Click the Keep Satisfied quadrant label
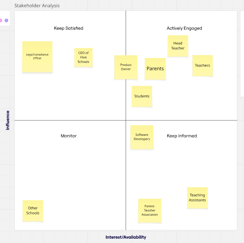 coord(68,28)
